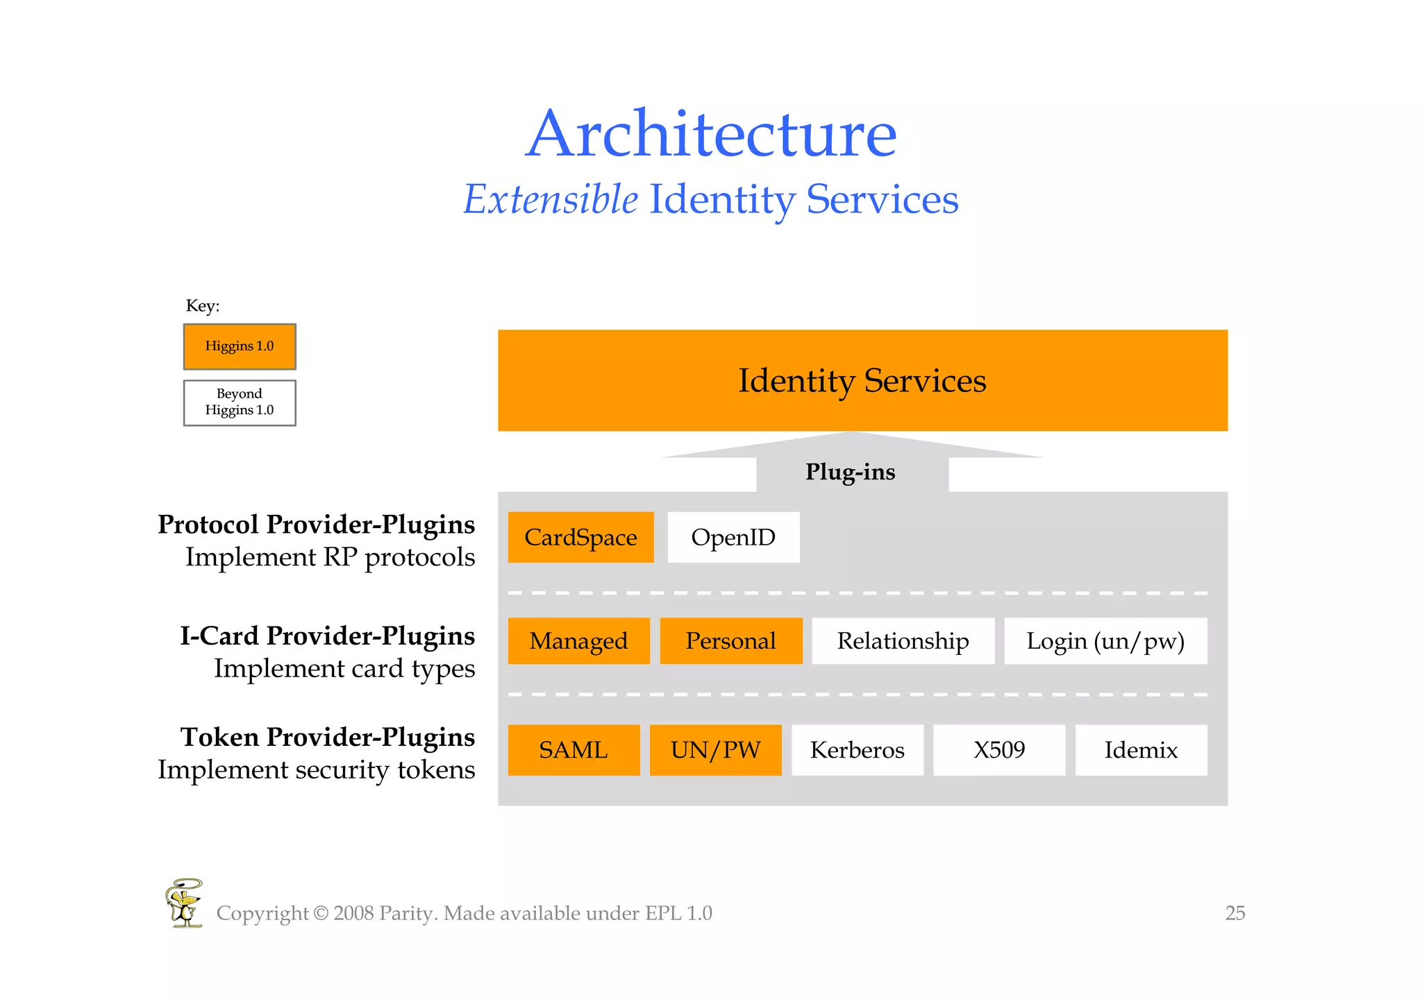Click the SAML token box
1422x1004 pixels.
point(574,750)
